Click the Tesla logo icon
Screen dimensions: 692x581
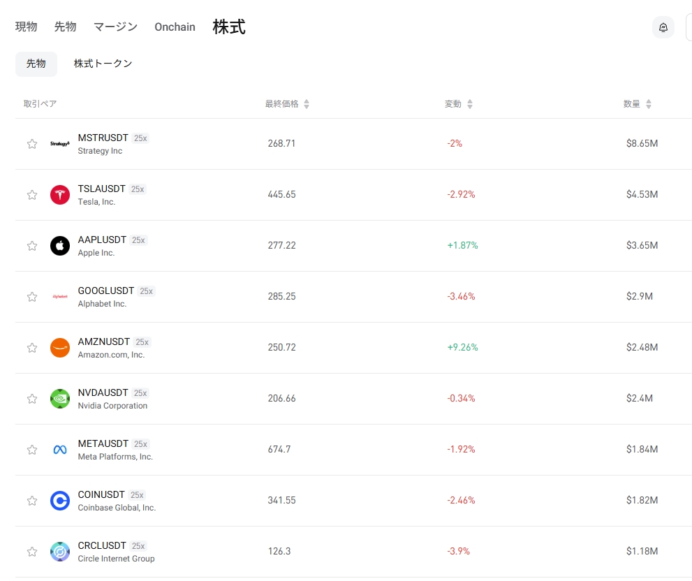pyautogui.click(x=60, y=195)
